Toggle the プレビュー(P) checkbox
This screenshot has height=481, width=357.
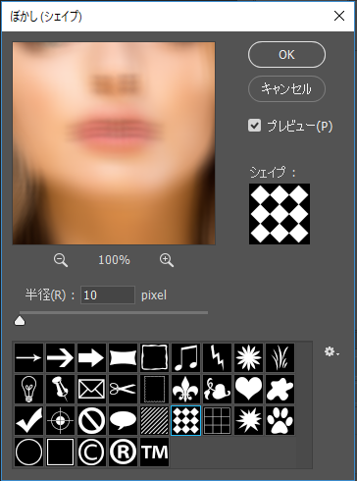pos(254,126)
